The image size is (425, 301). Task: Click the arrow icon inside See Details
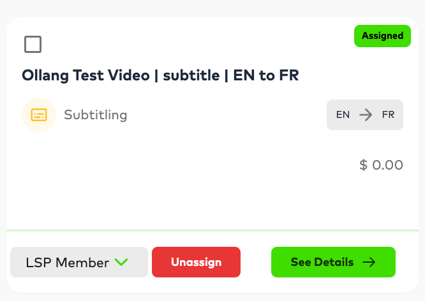coord(369,262)
